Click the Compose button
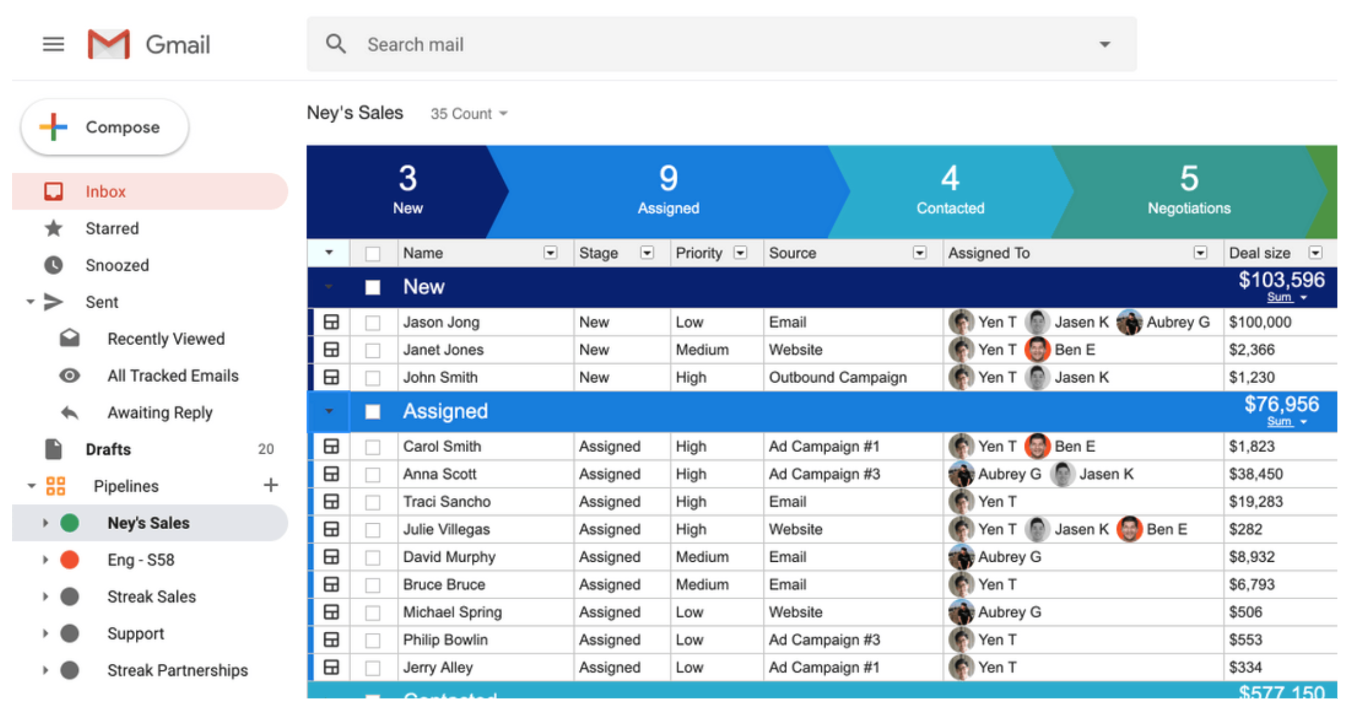Screen dimensions: 1348x706 coord(105,127)
